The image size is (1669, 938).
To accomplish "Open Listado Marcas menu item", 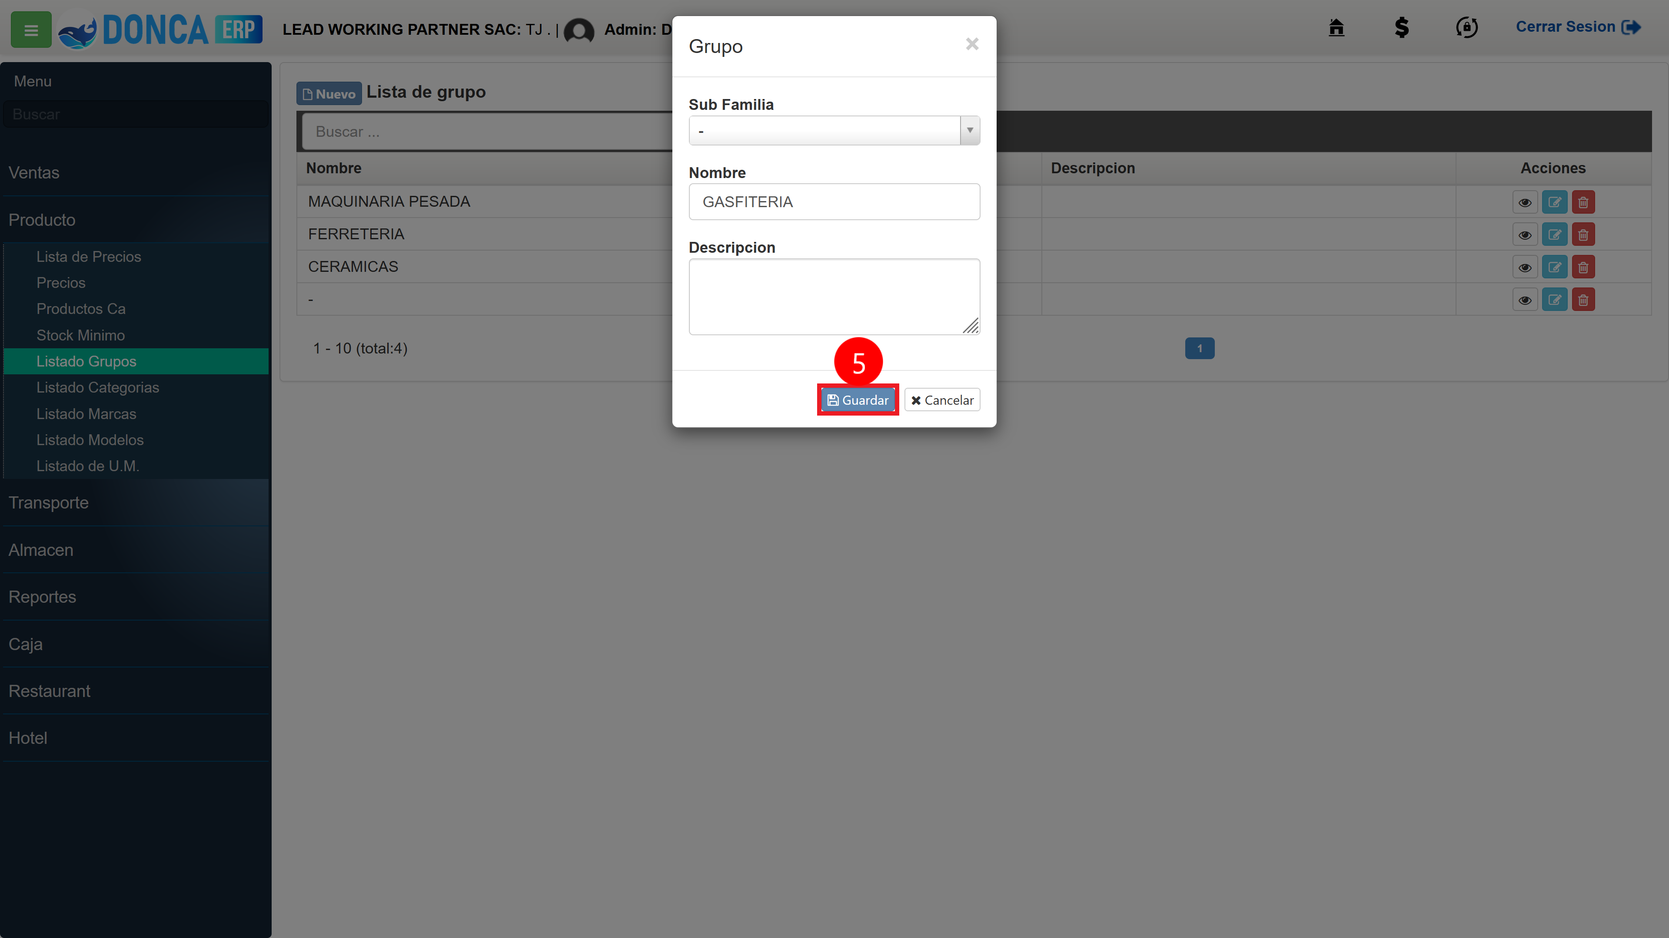I will 136,414.
